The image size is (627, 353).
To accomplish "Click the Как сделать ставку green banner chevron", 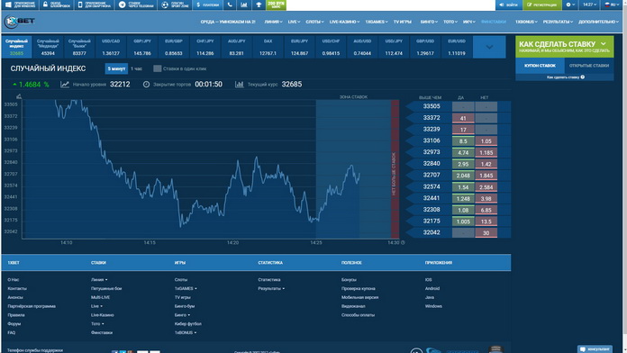I will coord(604,43).
